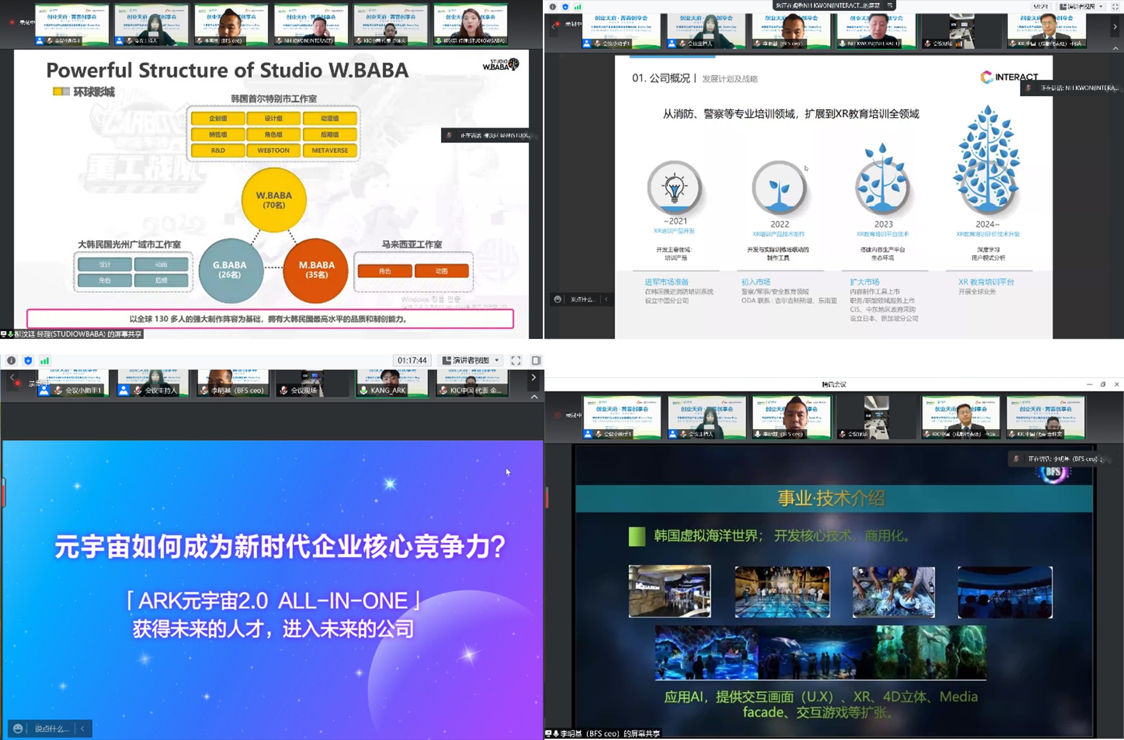Select 会议现场 room camera tile in INTERACT window
1124x740 pixels.
[961, 31]
